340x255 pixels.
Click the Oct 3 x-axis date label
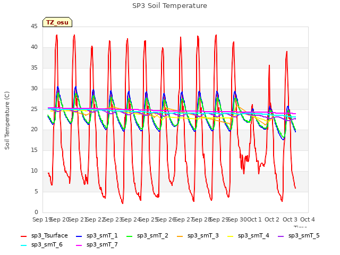(290, 219)
